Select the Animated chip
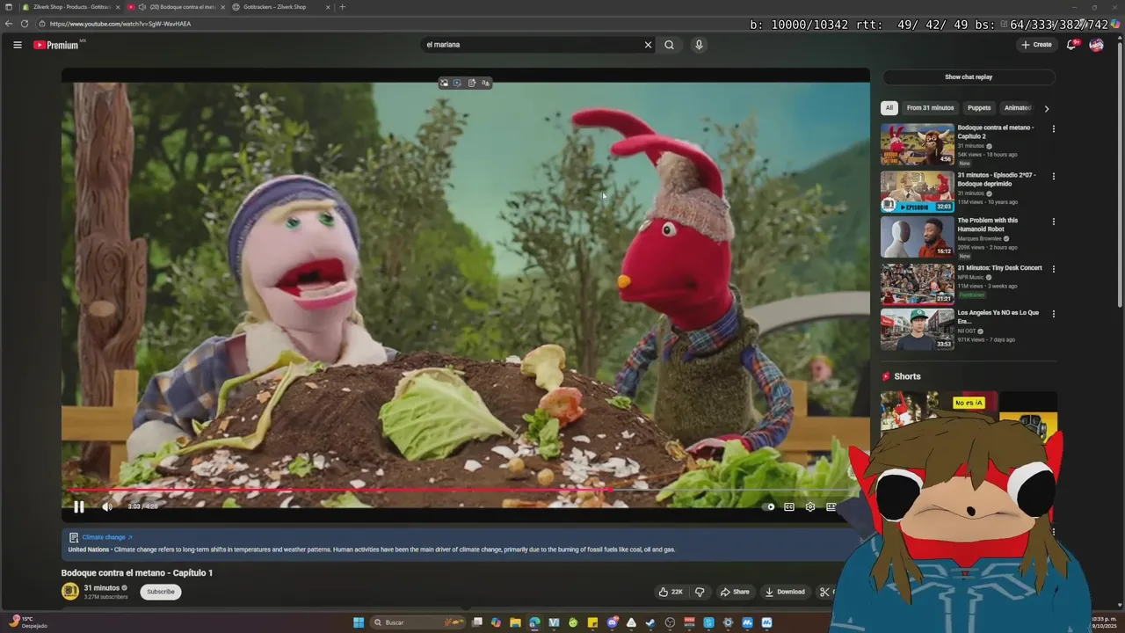The width and height of the screenshot is (1125, 633). (1017, 108)
